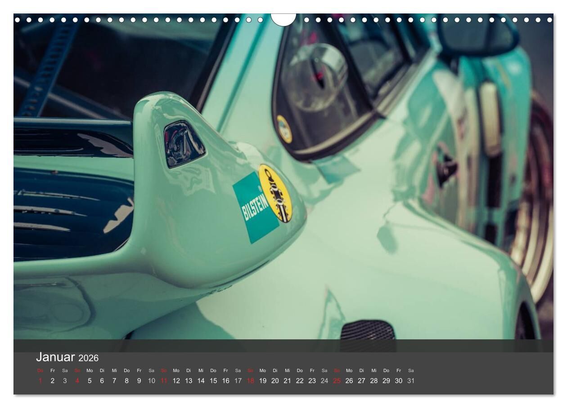Click the dark light housing on the spoiler
The image size is (567, 408).
[184, 143]
